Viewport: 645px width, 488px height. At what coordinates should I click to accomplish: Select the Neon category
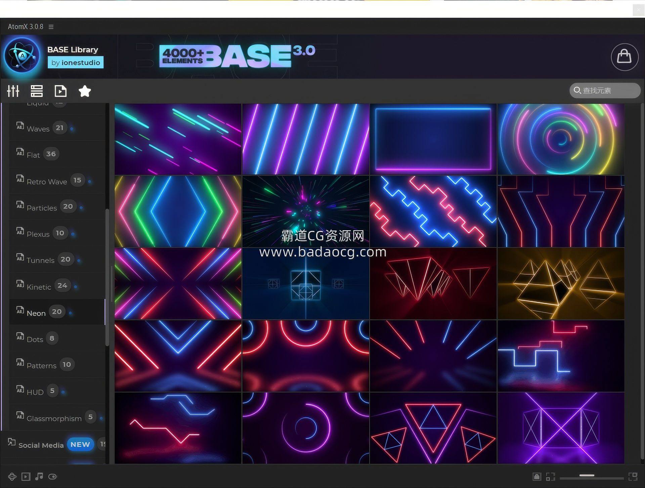(57, 312)
